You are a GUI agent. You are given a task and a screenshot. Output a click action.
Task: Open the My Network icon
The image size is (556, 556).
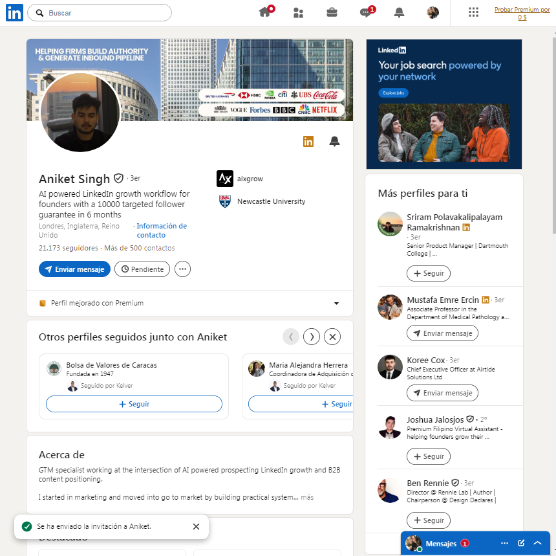(x=298, y=13)
